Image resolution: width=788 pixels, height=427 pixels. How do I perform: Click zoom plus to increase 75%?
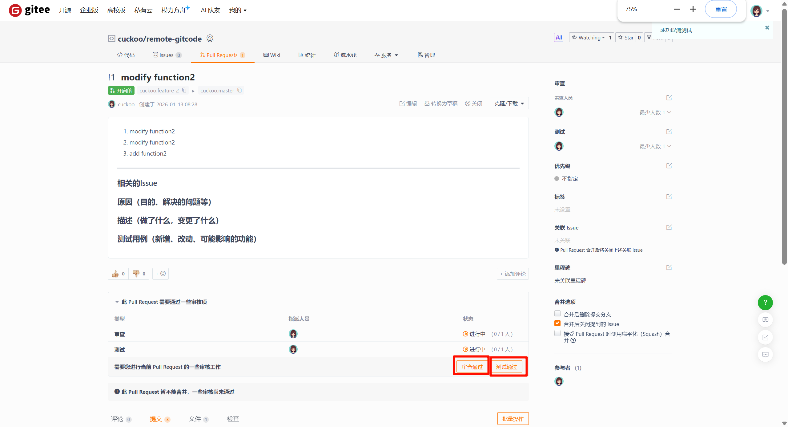click(x=693, y=9)
